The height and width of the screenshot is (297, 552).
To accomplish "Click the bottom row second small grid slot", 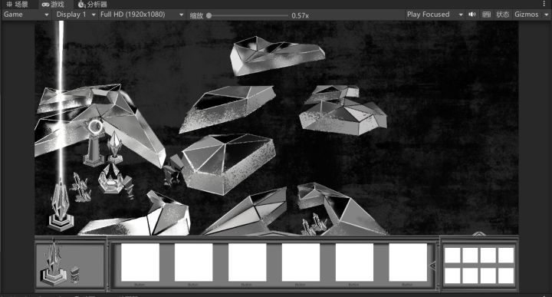I will 470,276.
